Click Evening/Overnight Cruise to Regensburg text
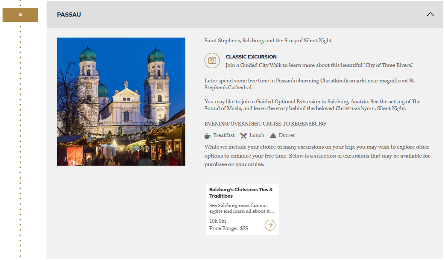445x260 pixels. 265,124
